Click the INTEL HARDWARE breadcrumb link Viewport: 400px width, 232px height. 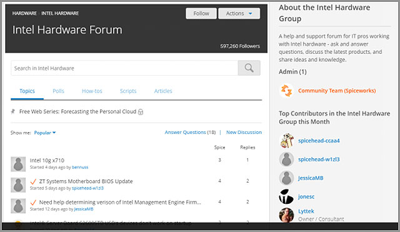click(x=60, y=13)
